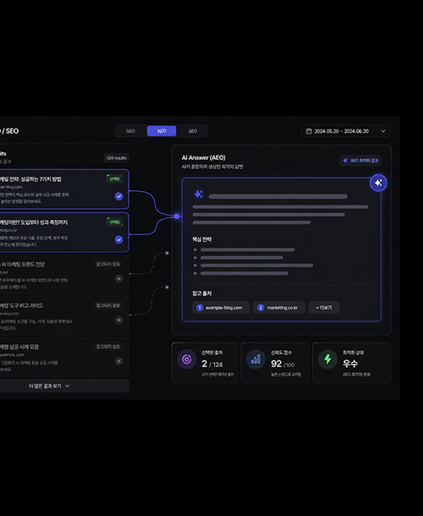Screen dimensions: 423x516
Task: Click the sparkle icon in AEO 최적화 결과 button
Action: click(x=345, y=161)
